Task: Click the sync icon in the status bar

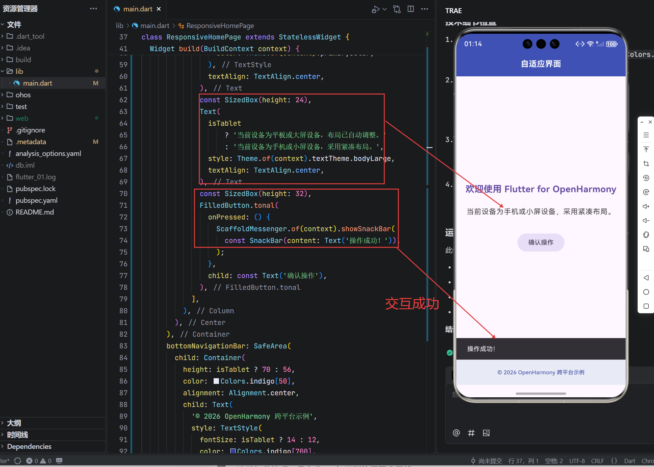Action: coord(17,461)
